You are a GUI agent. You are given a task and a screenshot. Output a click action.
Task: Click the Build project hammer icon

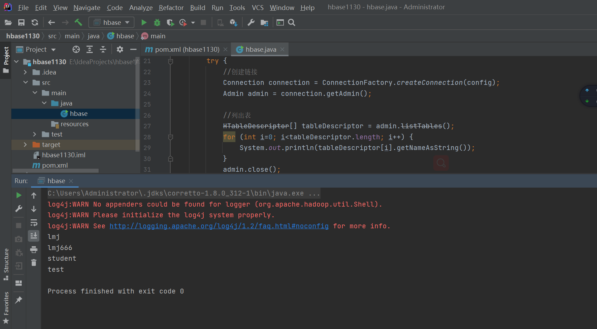pyautogui.click(x=78, y=22)
